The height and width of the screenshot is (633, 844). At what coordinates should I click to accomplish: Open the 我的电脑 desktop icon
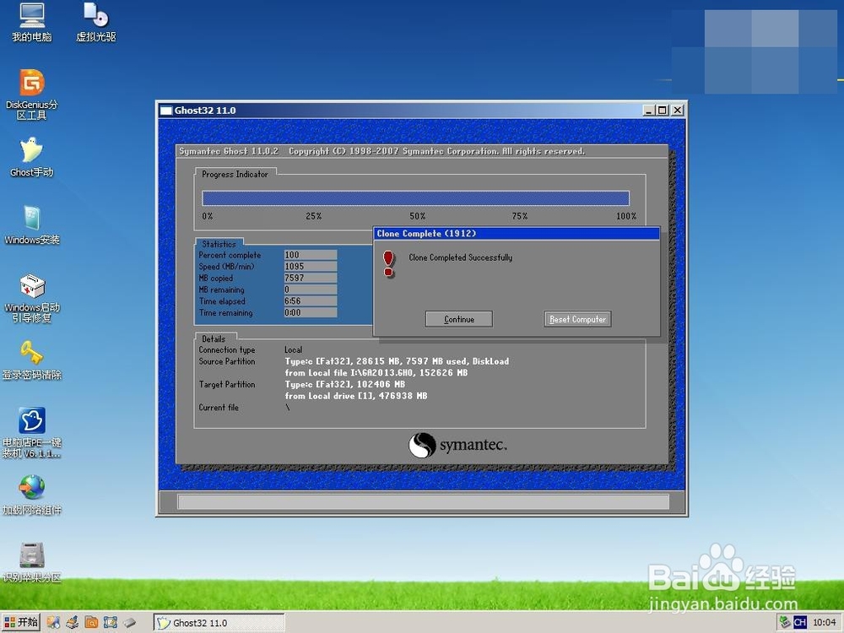click(x=32, y=22)
